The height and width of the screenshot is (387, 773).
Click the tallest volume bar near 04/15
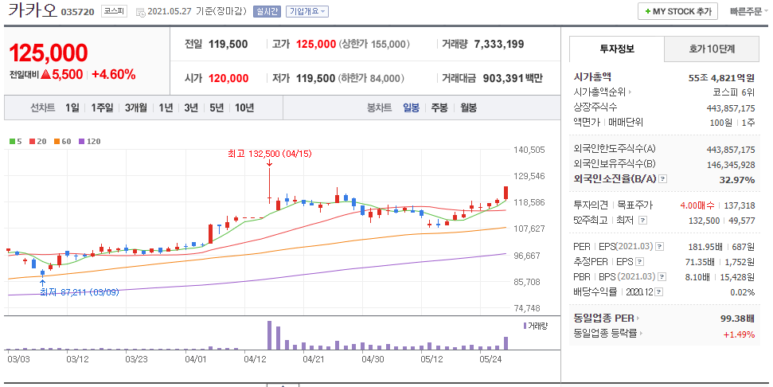(x=270, y=335)
